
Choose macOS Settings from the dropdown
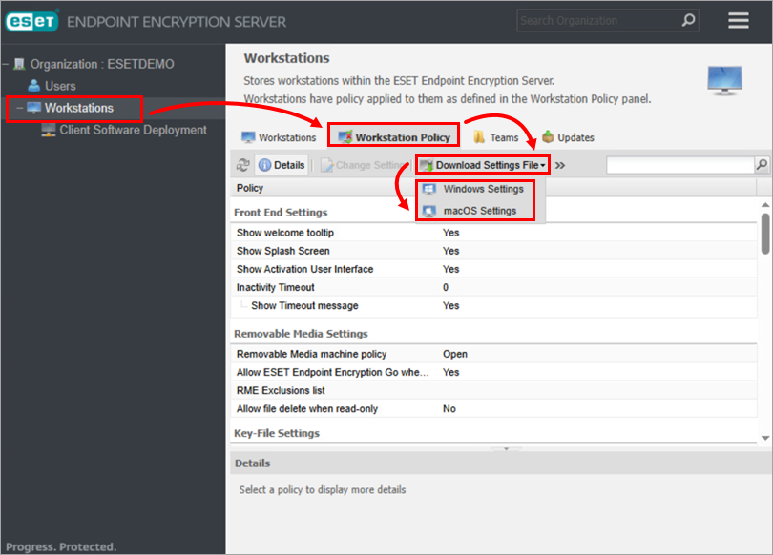click(x=479, y=211)
